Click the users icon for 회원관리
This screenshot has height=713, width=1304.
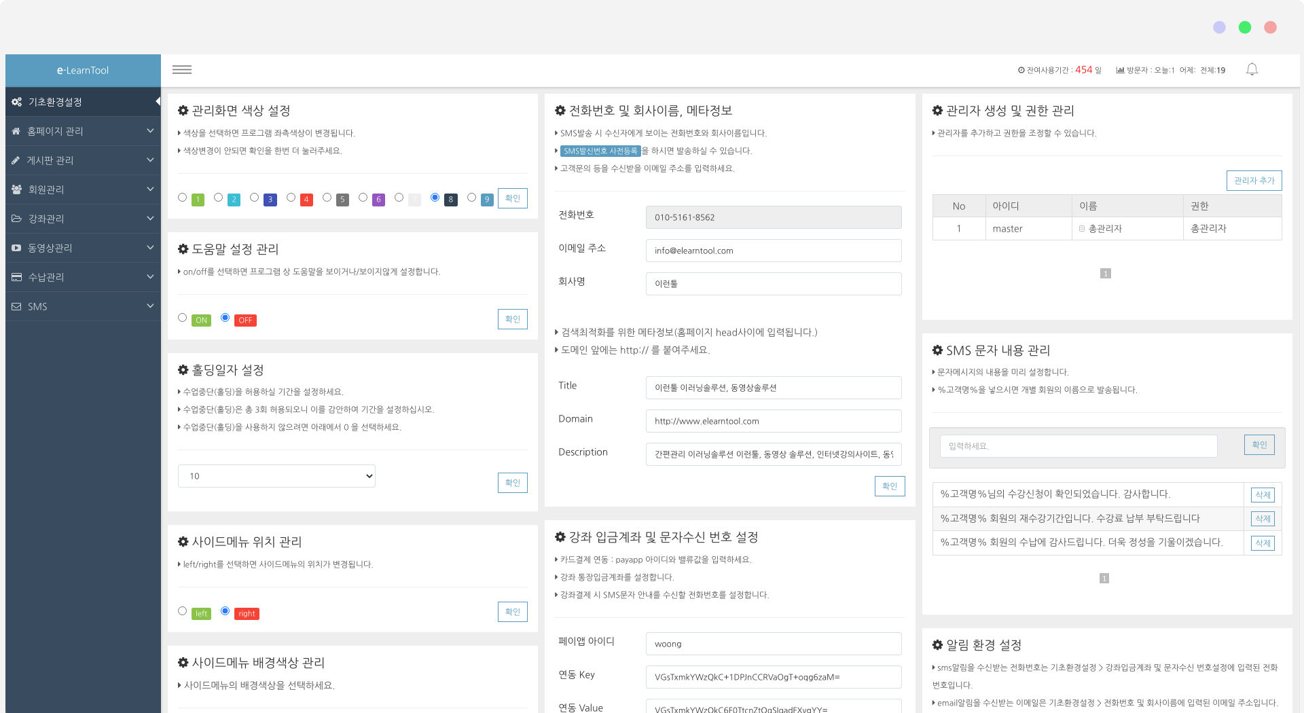(x=17, y=189)
